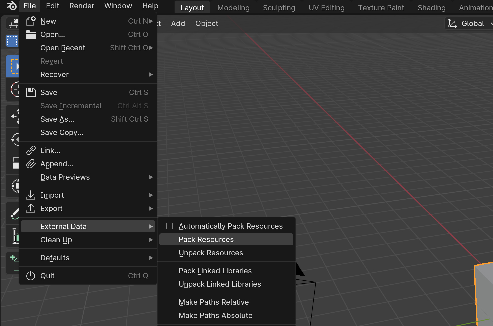This screenshot has width=493, height=326.
Task: Switch to the Modeling workspace tab
Action: pyautogui.click(x=233, y=8)
